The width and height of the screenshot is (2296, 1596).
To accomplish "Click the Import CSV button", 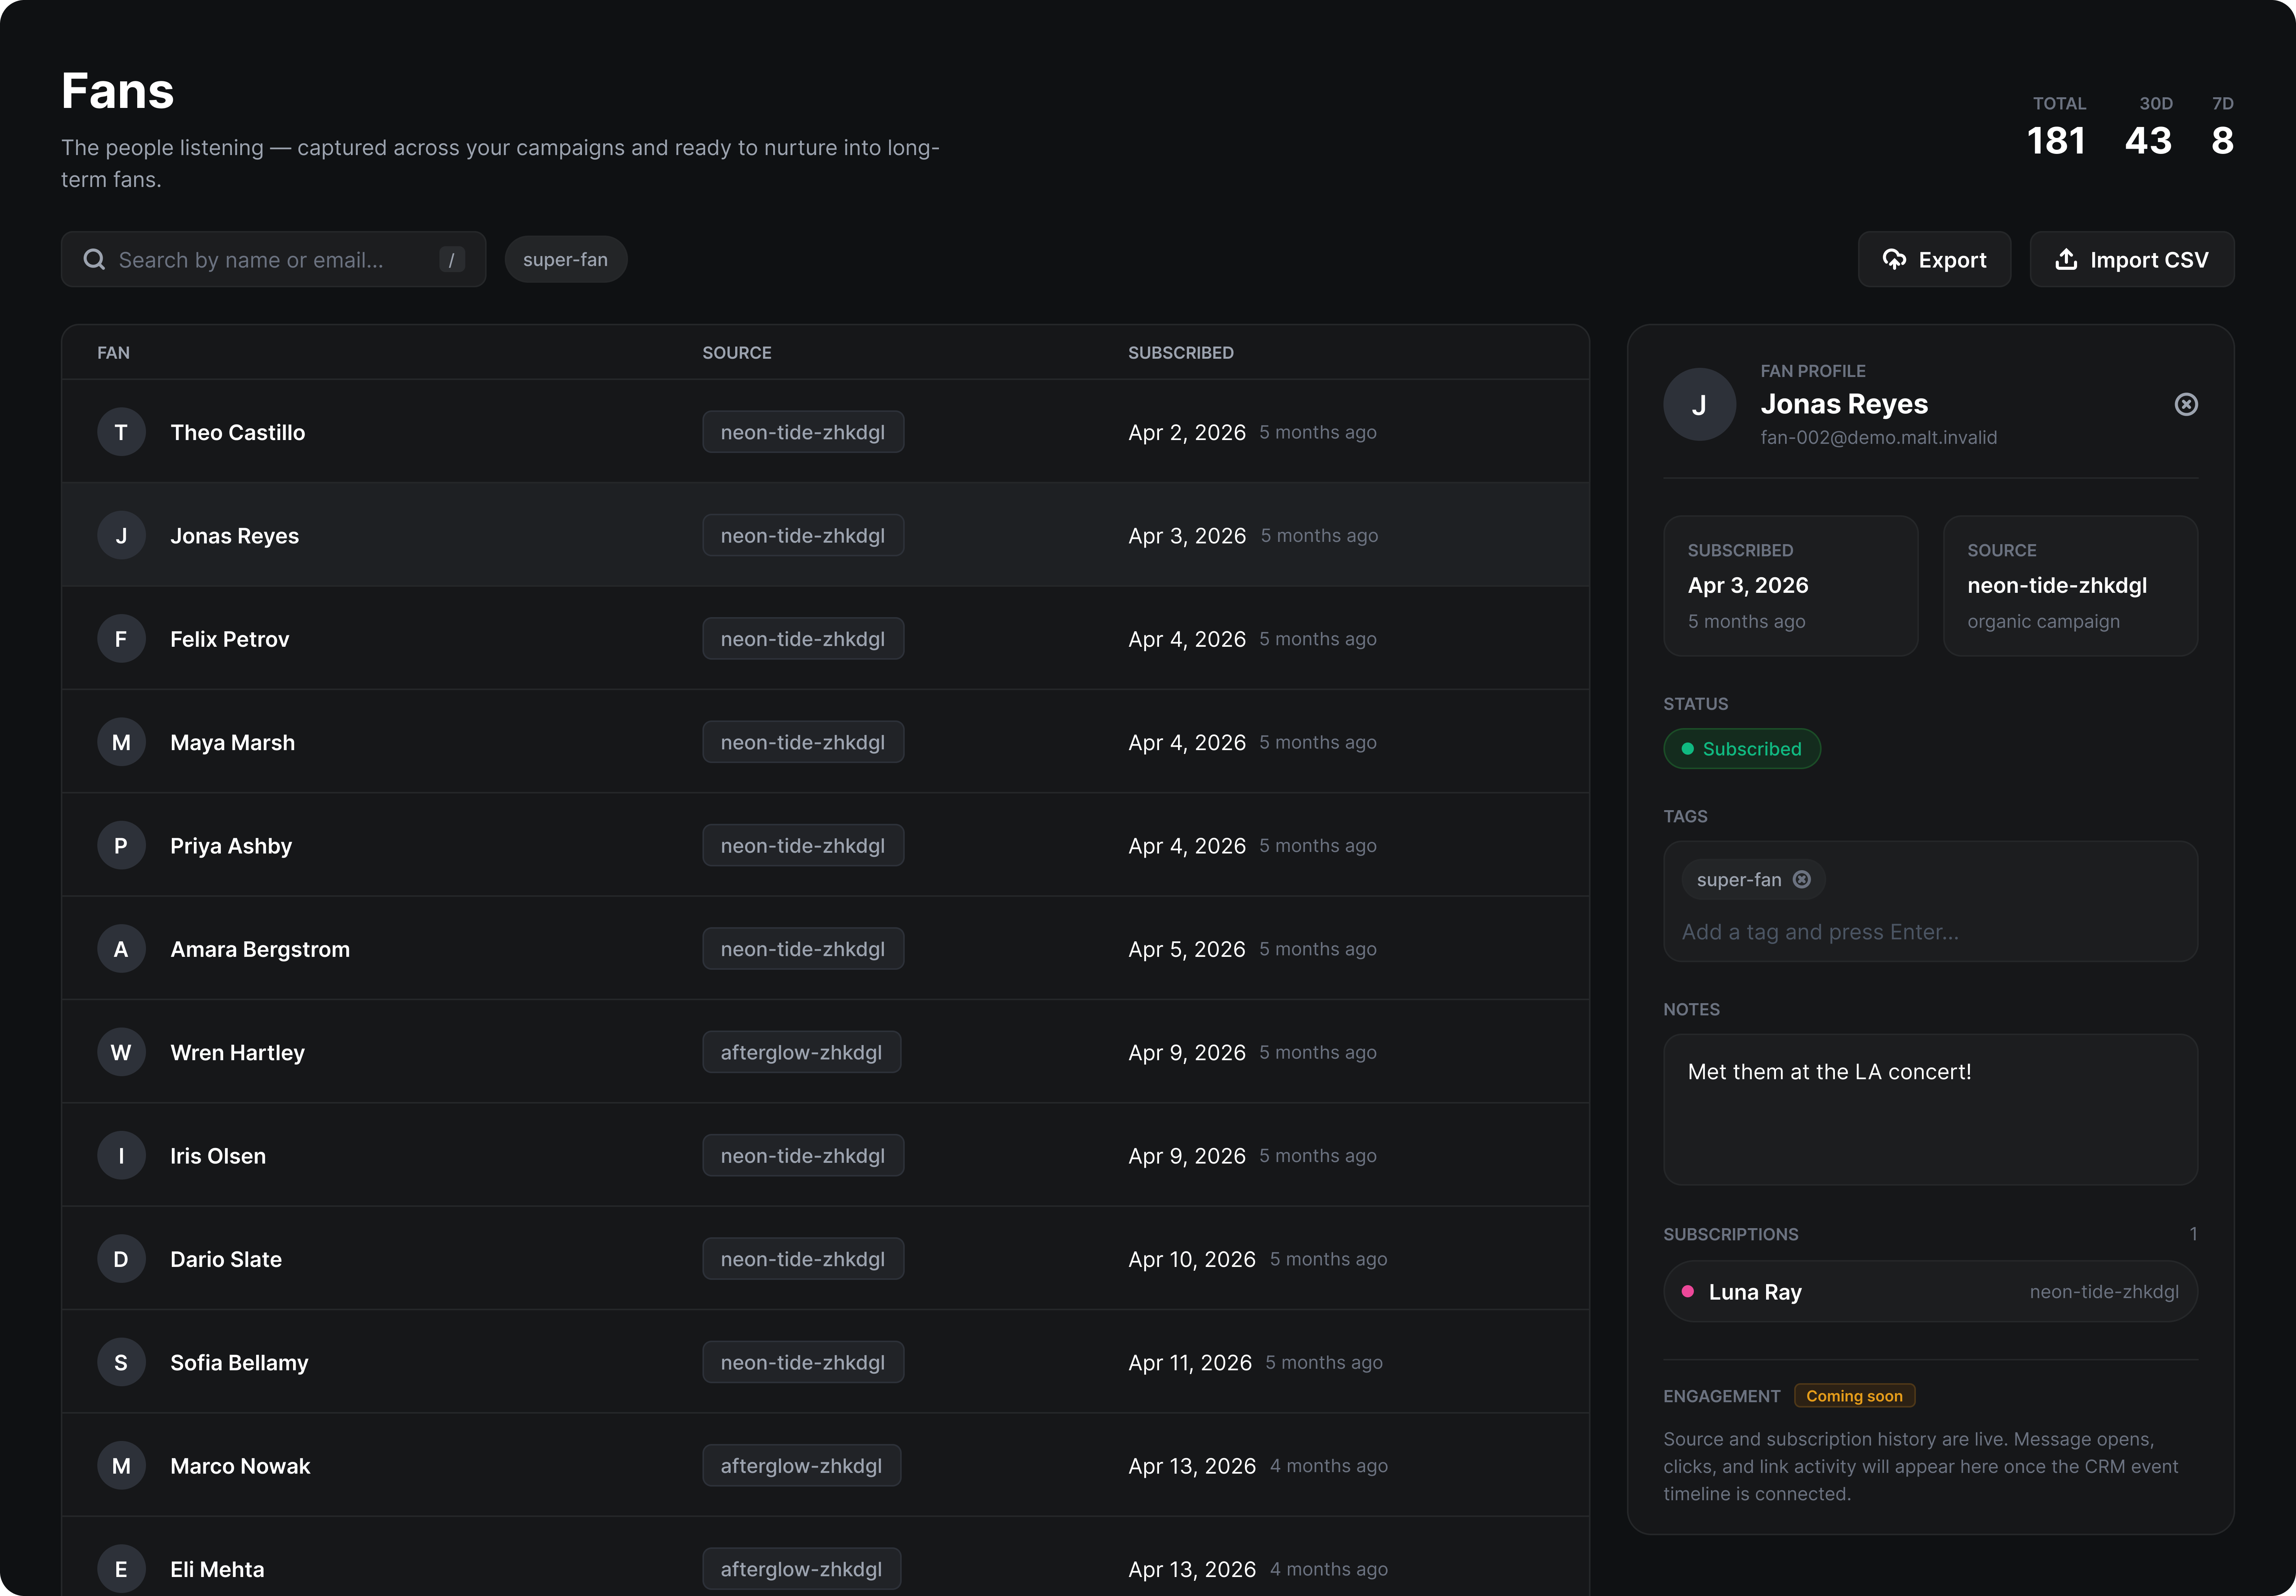I will coord(2132,260).
